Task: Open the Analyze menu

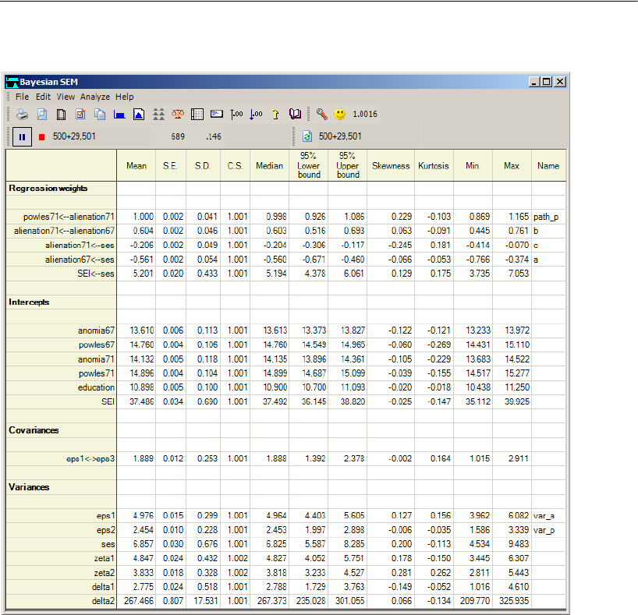Action: (x=94, y=97)
